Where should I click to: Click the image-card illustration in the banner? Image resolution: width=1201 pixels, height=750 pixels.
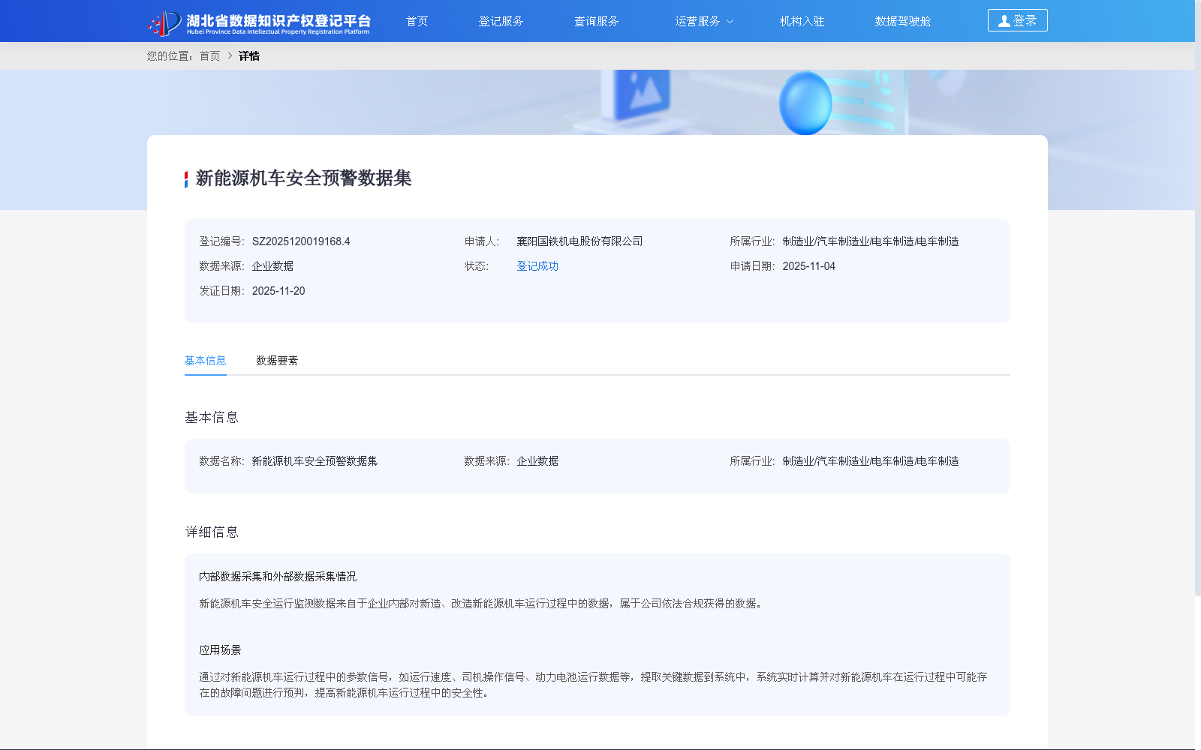point(642,94)
